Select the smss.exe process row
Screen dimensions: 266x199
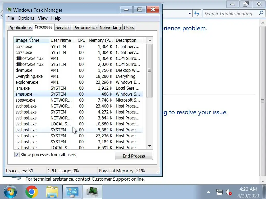coord(78,94)
